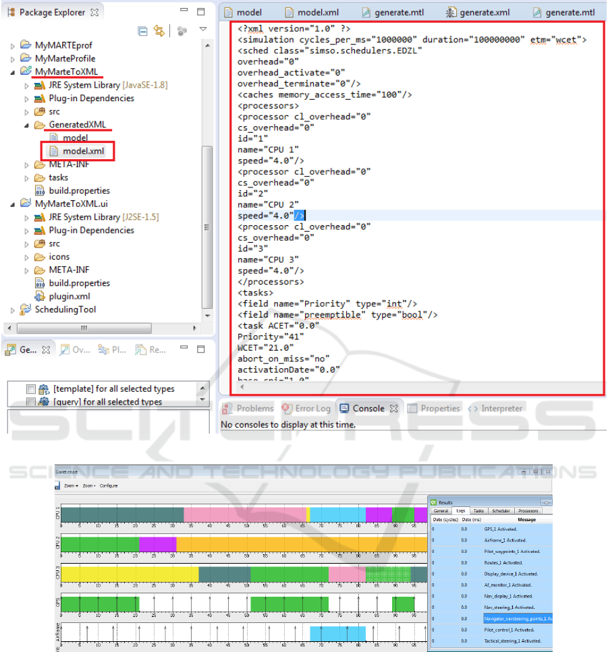Open the Result view tab icon
608x652 pixels.
click(x=141, y=350)
